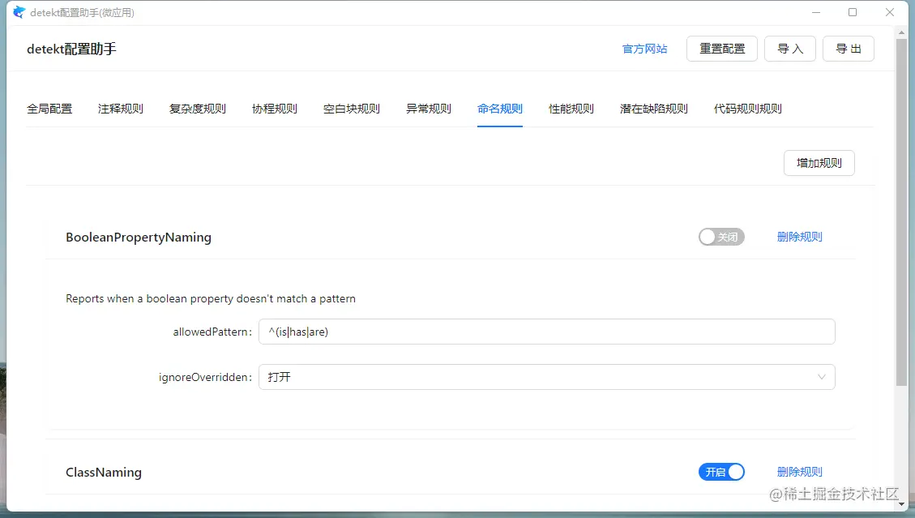Click the 导出 button
The width and height of the screenshot is (915, 518).
click(849, 49)
